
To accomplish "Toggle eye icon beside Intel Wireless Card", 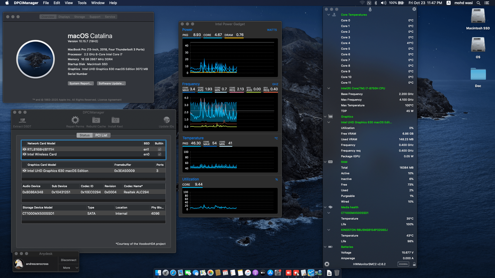I will pyautogui.click(x=24, y=154).
